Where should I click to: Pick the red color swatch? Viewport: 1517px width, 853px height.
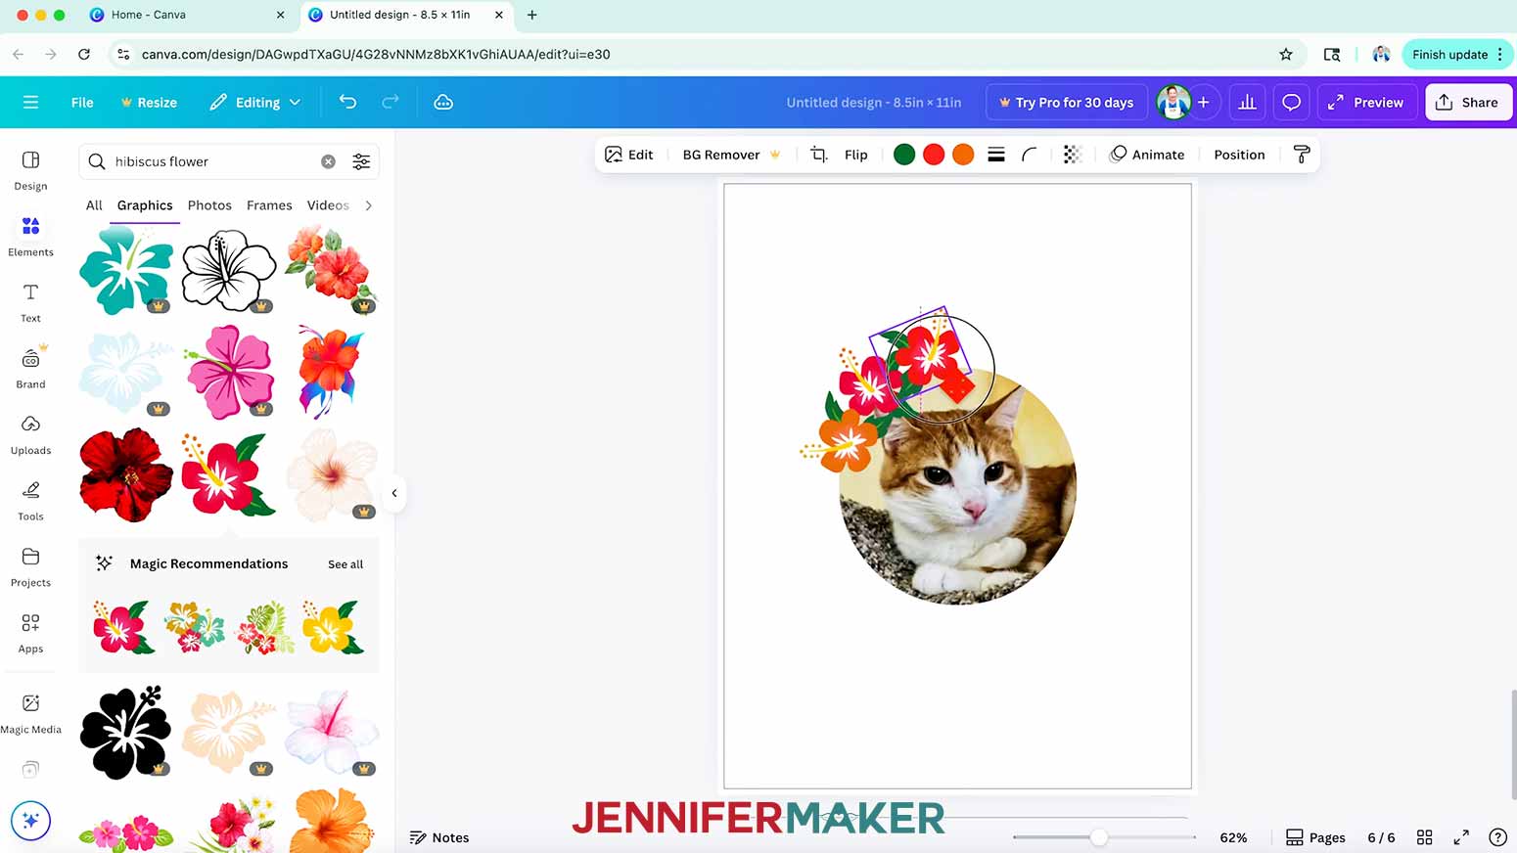click(934, 155)
